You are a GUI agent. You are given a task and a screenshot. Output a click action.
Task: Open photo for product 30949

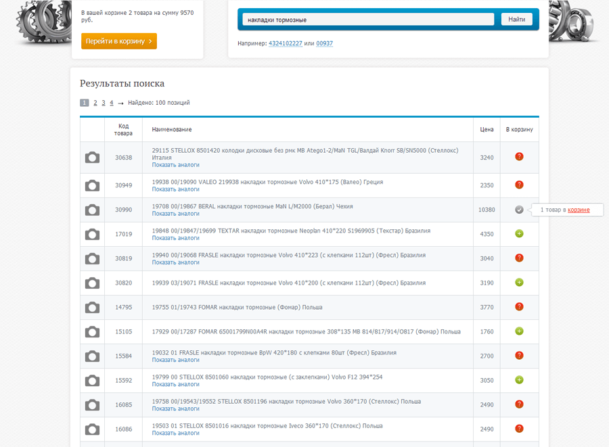tap(92, 185)
